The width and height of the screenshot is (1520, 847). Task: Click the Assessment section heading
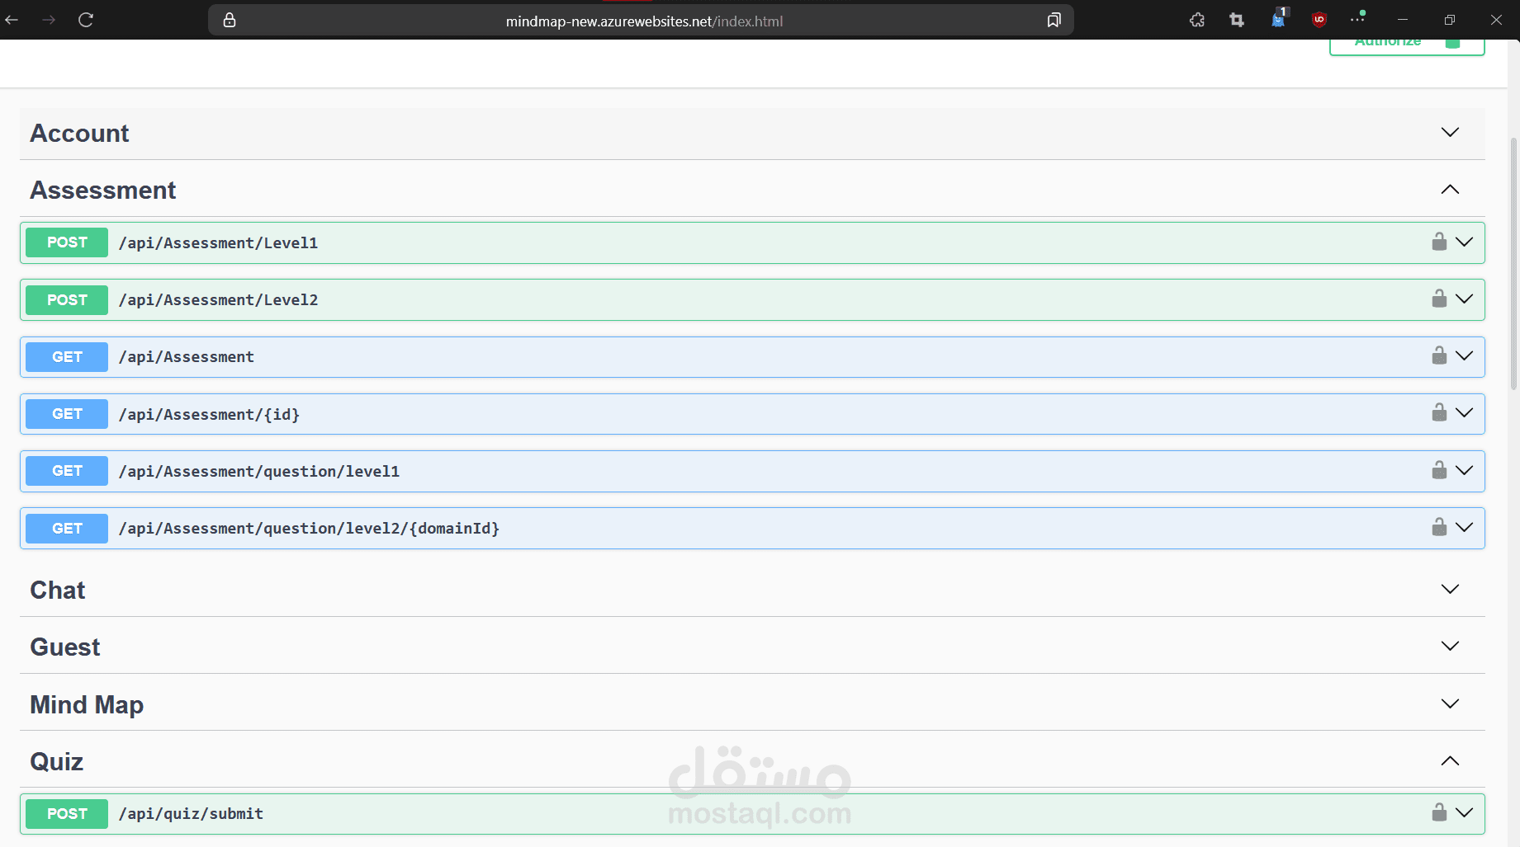point(103,191)
